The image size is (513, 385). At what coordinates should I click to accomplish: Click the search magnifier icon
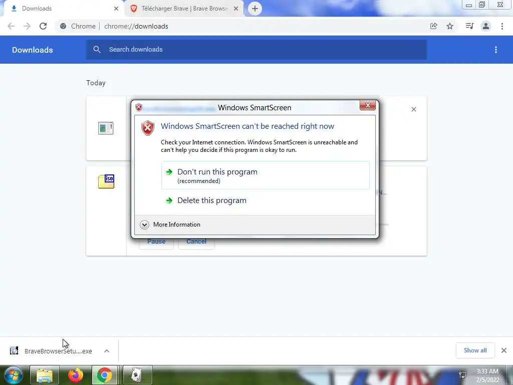tap(97, 50)
